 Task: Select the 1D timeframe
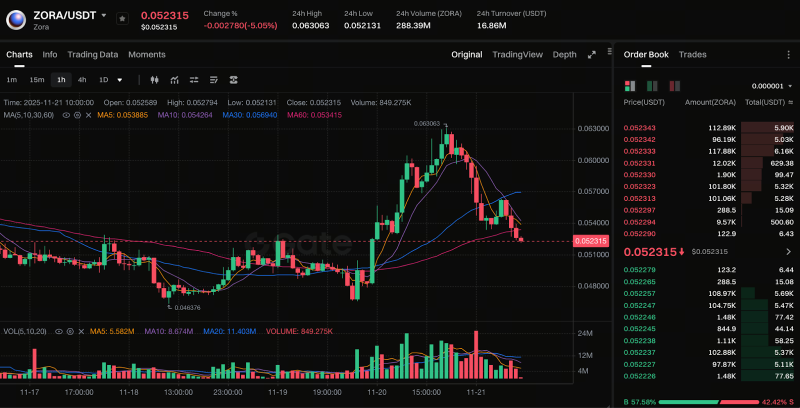coord(103,80)
